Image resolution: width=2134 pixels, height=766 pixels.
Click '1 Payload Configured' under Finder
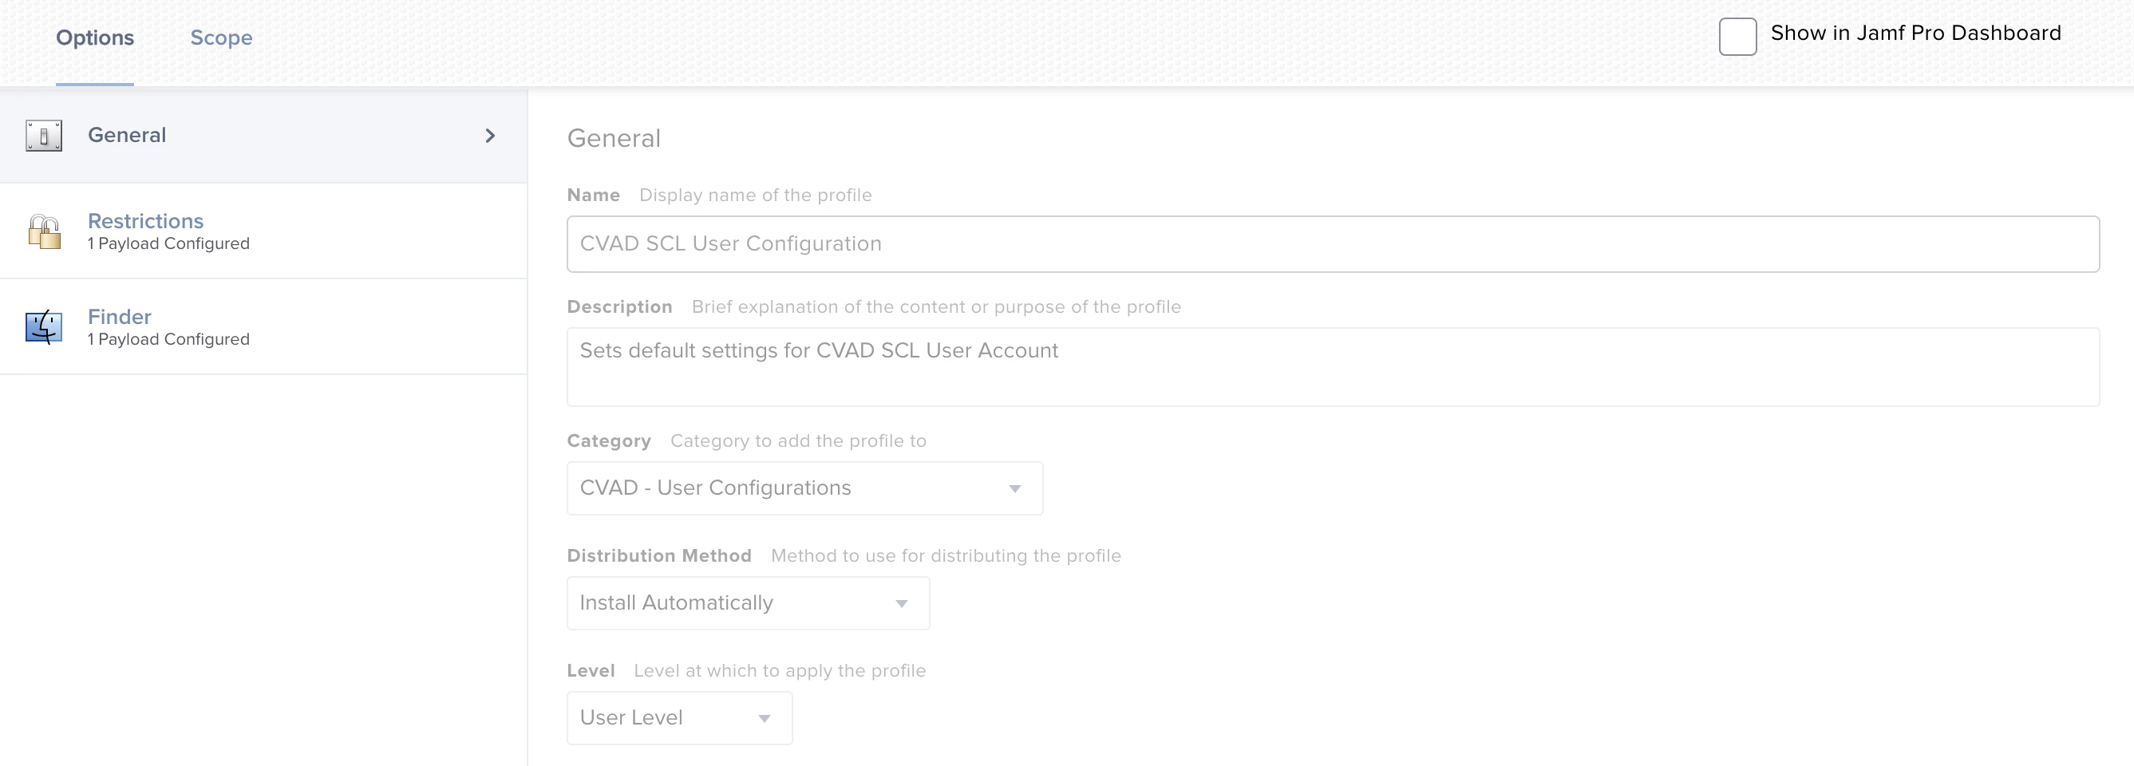pos(169,340)
